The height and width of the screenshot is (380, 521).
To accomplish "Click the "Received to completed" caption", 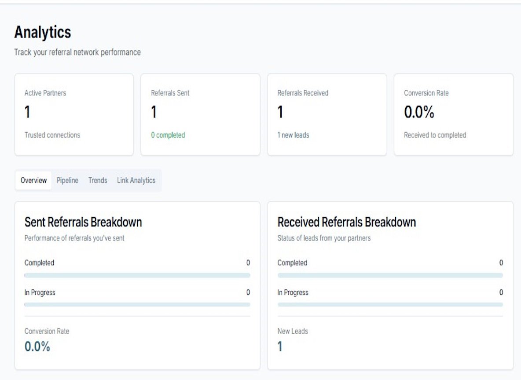I will (435, 135).
